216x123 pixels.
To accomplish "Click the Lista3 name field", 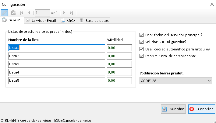I will point(56,64).
